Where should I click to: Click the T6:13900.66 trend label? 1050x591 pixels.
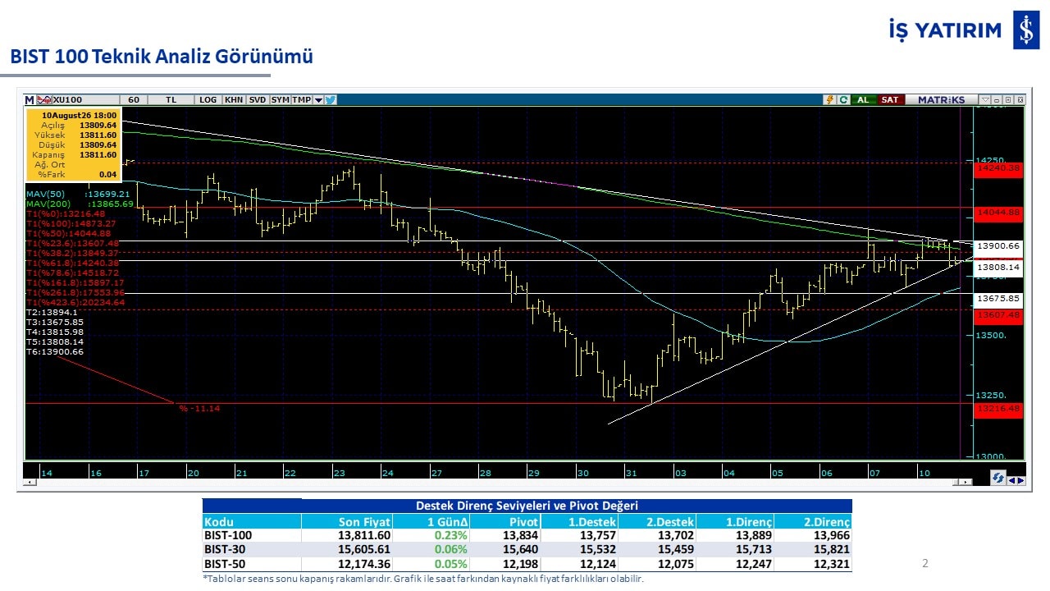[54, 351]
